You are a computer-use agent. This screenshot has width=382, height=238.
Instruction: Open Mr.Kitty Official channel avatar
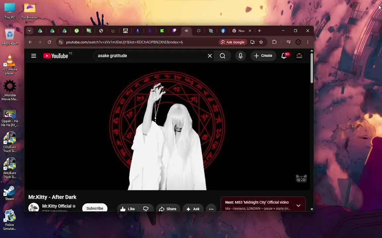33,207
